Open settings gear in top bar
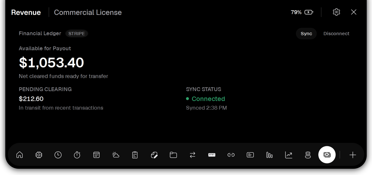The image size is (372, 175). click(336, 12)
